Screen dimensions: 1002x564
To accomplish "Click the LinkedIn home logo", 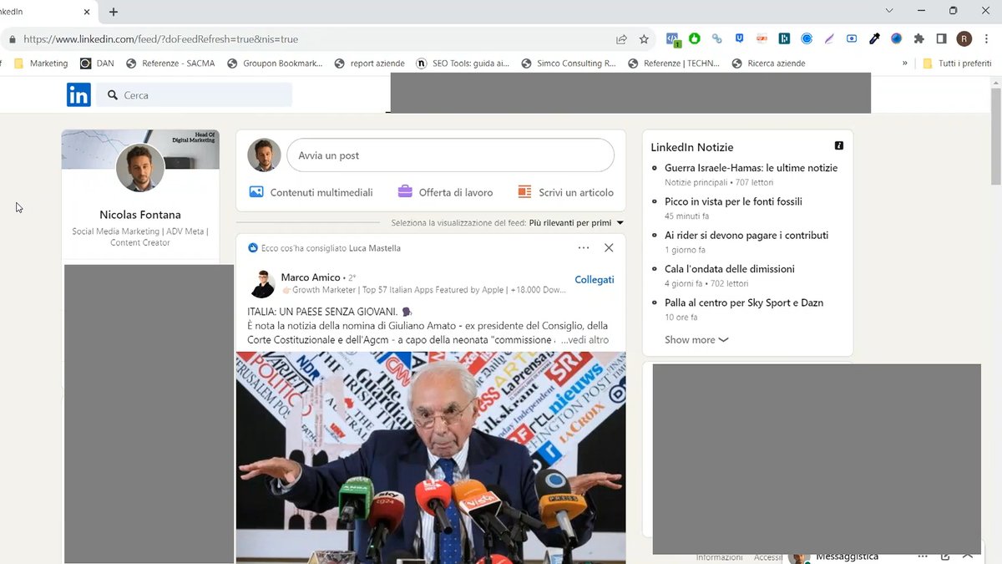I will click(78, 95).
